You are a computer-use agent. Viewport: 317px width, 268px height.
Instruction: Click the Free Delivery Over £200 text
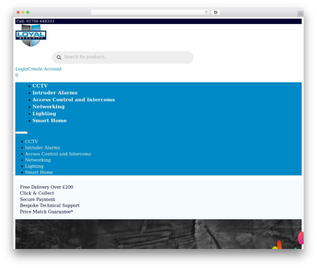point(46,187)
